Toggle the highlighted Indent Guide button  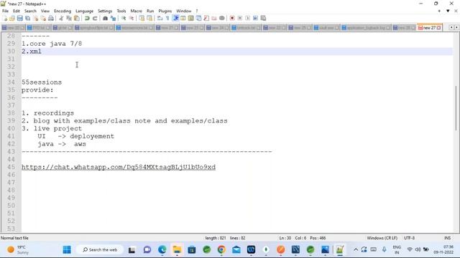click(175, 19)
